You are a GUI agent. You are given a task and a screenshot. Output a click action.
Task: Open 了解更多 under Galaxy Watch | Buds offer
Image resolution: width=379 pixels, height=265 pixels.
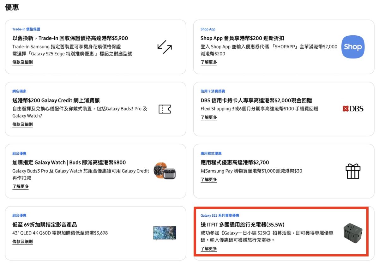tap(21, 187)
